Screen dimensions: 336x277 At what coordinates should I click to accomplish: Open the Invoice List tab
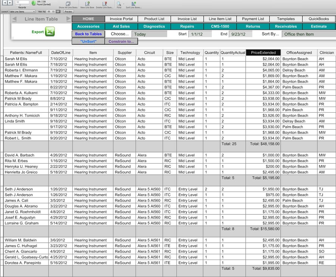click(x=187, y=19)
